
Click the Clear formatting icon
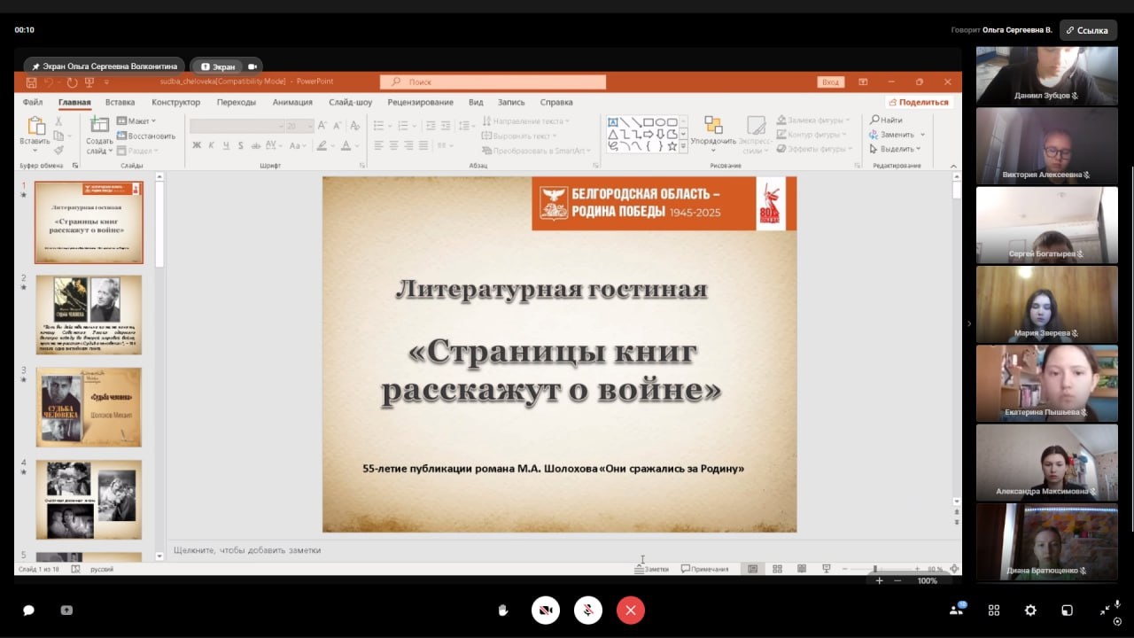click(356, 125)
